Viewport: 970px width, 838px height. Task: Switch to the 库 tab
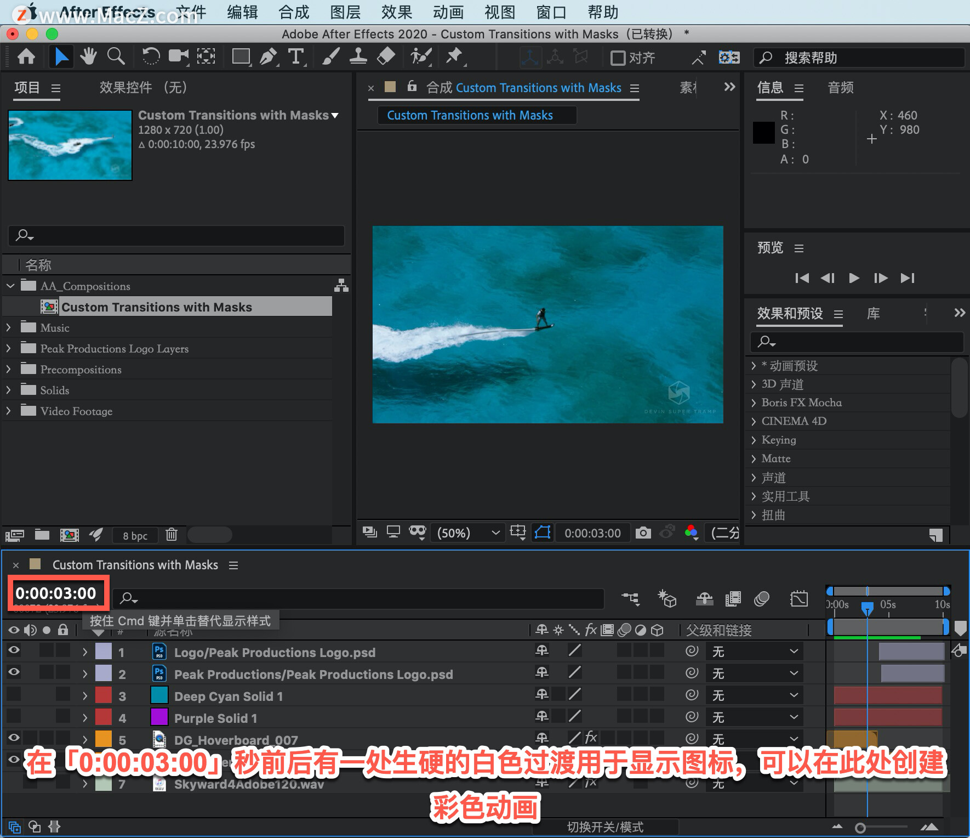tap(874, 313)
